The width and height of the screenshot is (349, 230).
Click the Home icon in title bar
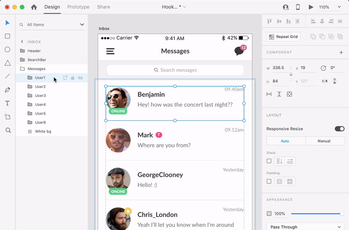pyautogui.click(x=34, y=7)
